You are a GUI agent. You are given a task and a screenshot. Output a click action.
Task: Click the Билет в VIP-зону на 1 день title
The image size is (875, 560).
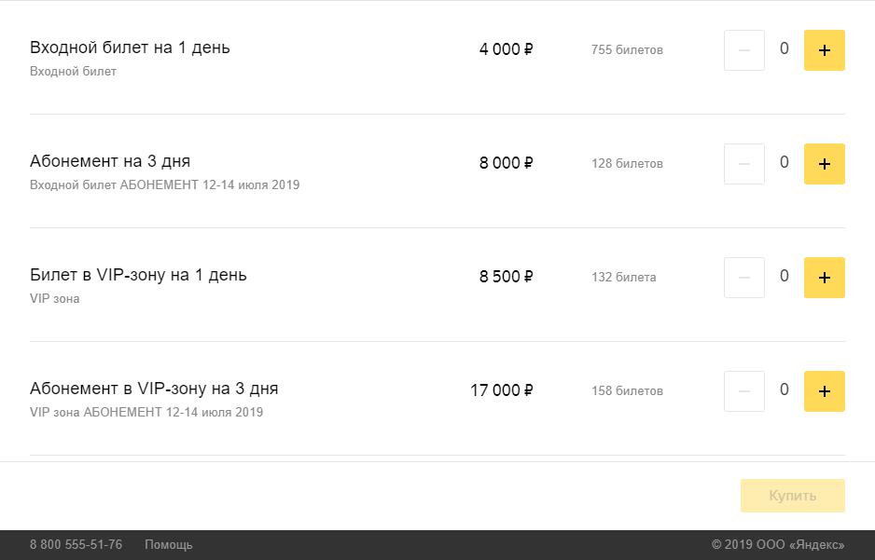click(138, 275)
